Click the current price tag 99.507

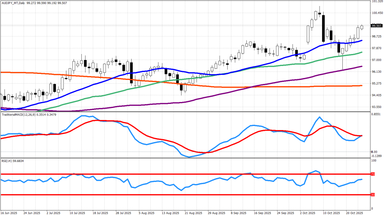tap(376, 26)
